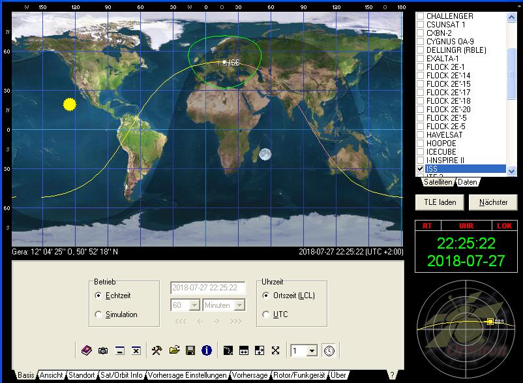The height and width of the screenshot is (383, 523).
Task: Open the Sat/Orbit Info tab
Action: click(x=122, y=376)
